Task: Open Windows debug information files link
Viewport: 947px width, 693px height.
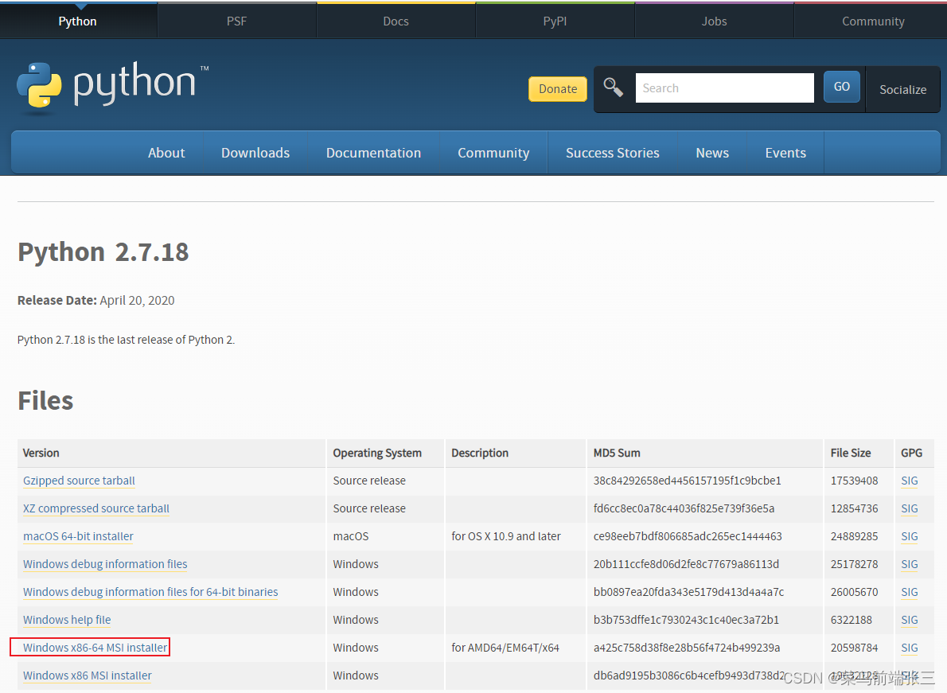Action: (x=105, y=564)
